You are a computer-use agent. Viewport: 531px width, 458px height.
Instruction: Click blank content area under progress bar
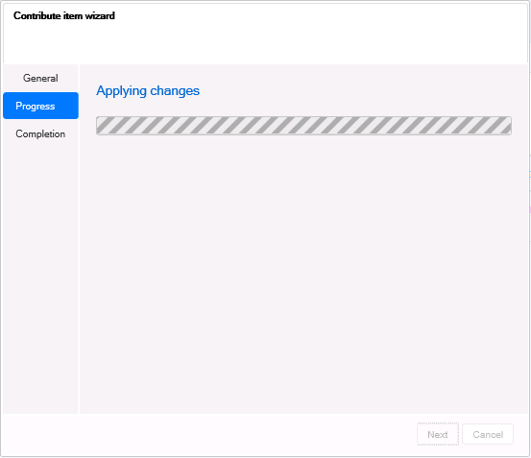(303, 271)
